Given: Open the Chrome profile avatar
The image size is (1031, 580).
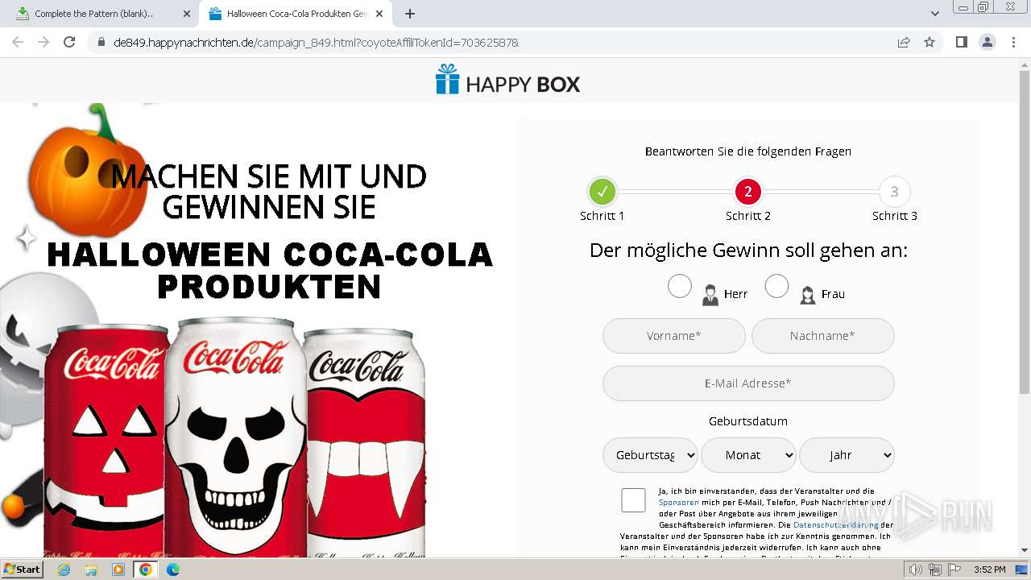Looking at the screenshot, I should 988,42.
